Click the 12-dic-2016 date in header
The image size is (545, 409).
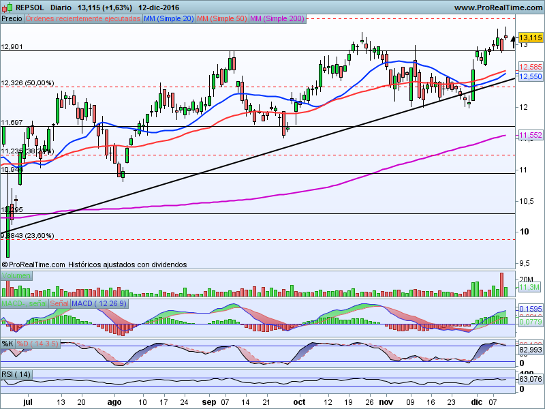point(159,7)
